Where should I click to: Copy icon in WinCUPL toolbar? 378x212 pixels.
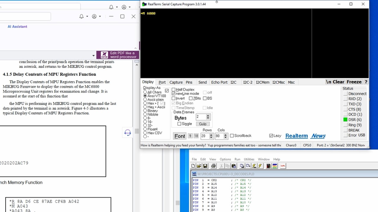(227, 166)
